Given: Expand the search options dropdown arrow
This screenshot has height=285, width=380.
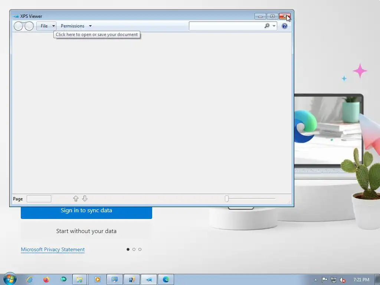Looking at the screenshot, I should coord(274,26).
